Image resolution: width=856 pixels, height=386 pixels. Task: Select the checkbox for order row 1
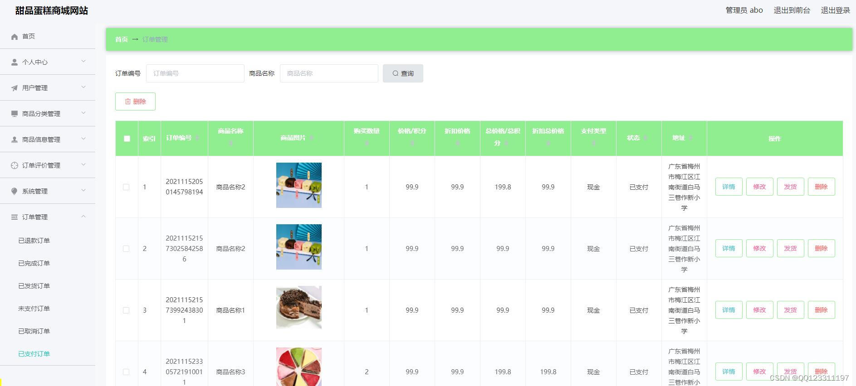[126, 187]
